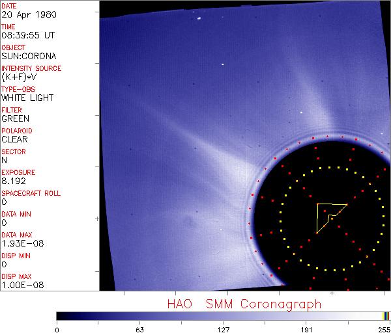Select the 127 tick label under colorbar
The image size is (391, 333).
tap(223, 328)
